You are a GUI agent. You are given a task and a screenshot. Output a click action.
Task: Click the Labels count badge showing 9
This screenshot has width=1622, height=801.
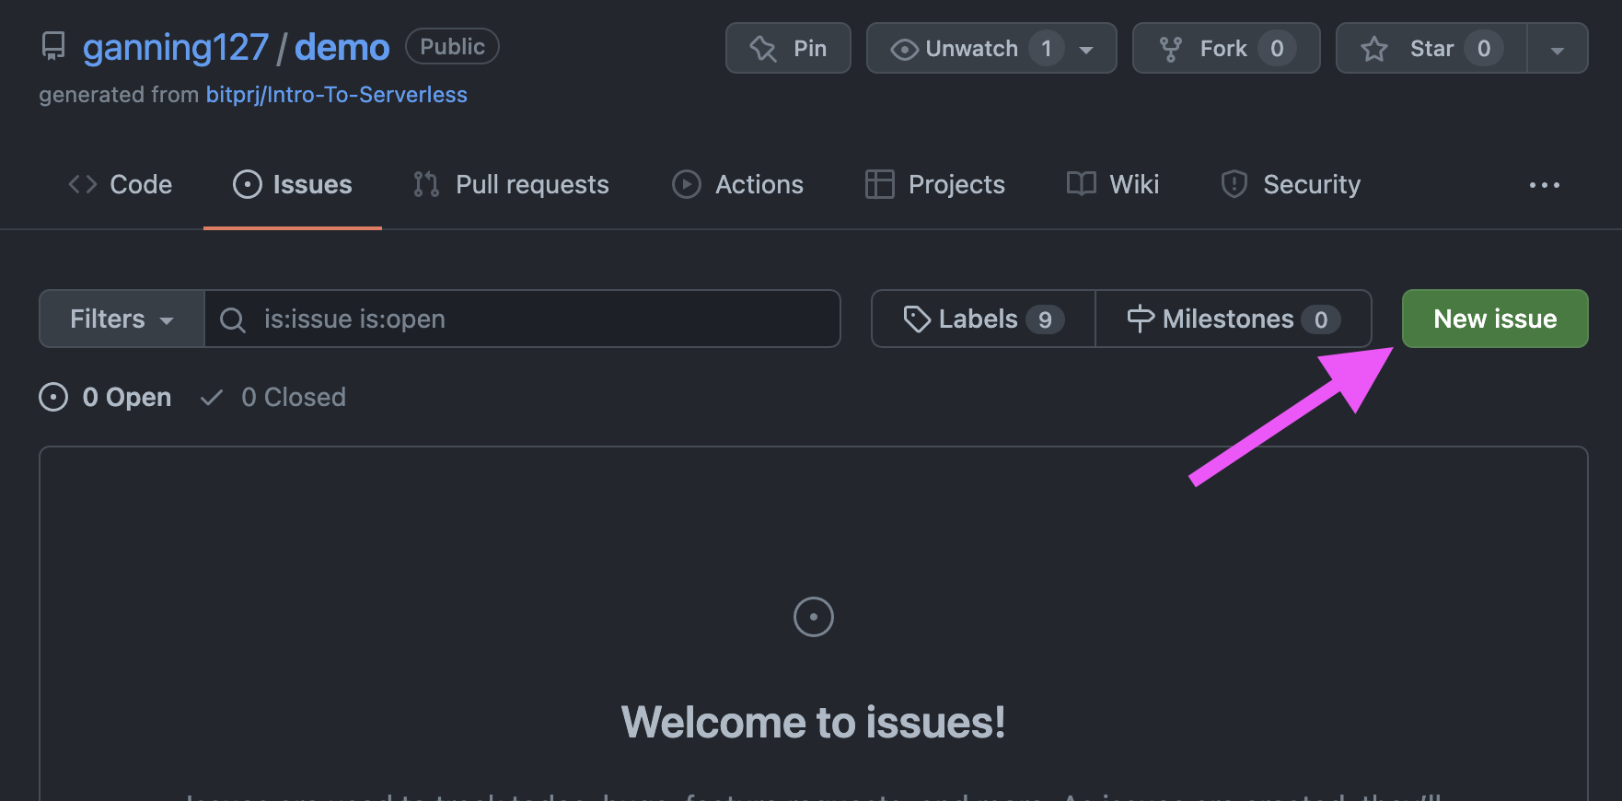click(x=1045, y=319)
